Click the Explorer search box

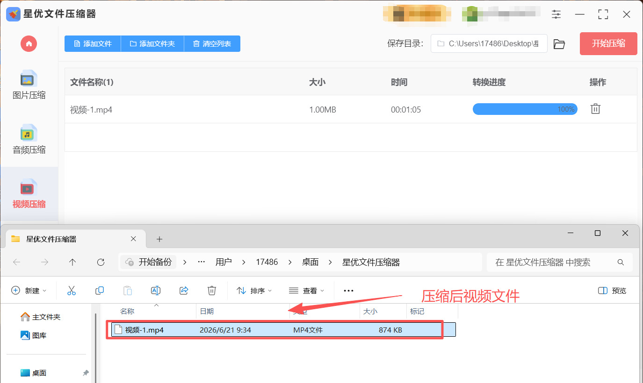[560, 262]
